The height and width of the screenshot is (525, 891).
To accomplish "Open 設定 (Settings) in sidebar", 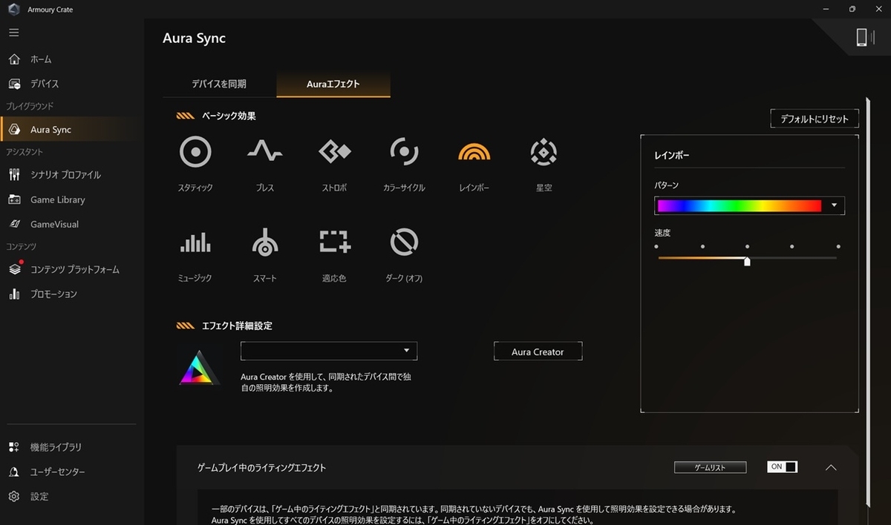I will point(72,496).
